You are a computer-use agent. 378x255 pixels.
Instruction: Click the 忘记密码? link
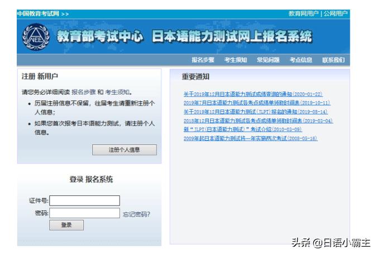(x=136, y=214)
